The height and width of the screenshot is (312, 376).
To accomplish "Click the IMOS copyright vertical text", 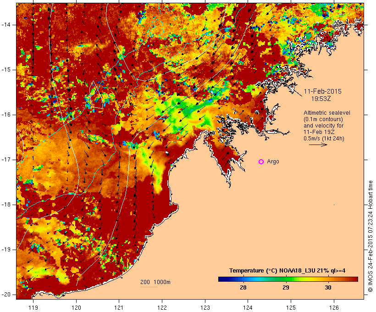I will tap(370, 236).
